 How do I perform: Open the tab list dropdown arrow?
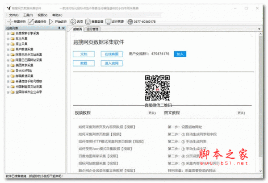[x=259, y=29]
